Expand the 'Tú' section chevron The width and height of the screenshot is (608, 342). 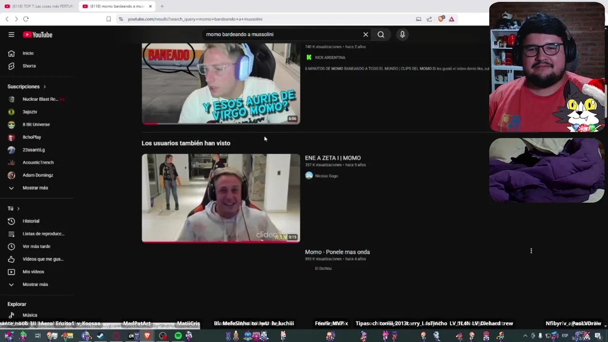(19, 209)
